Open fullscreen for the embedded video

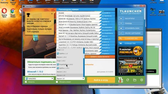coord(141,74)
